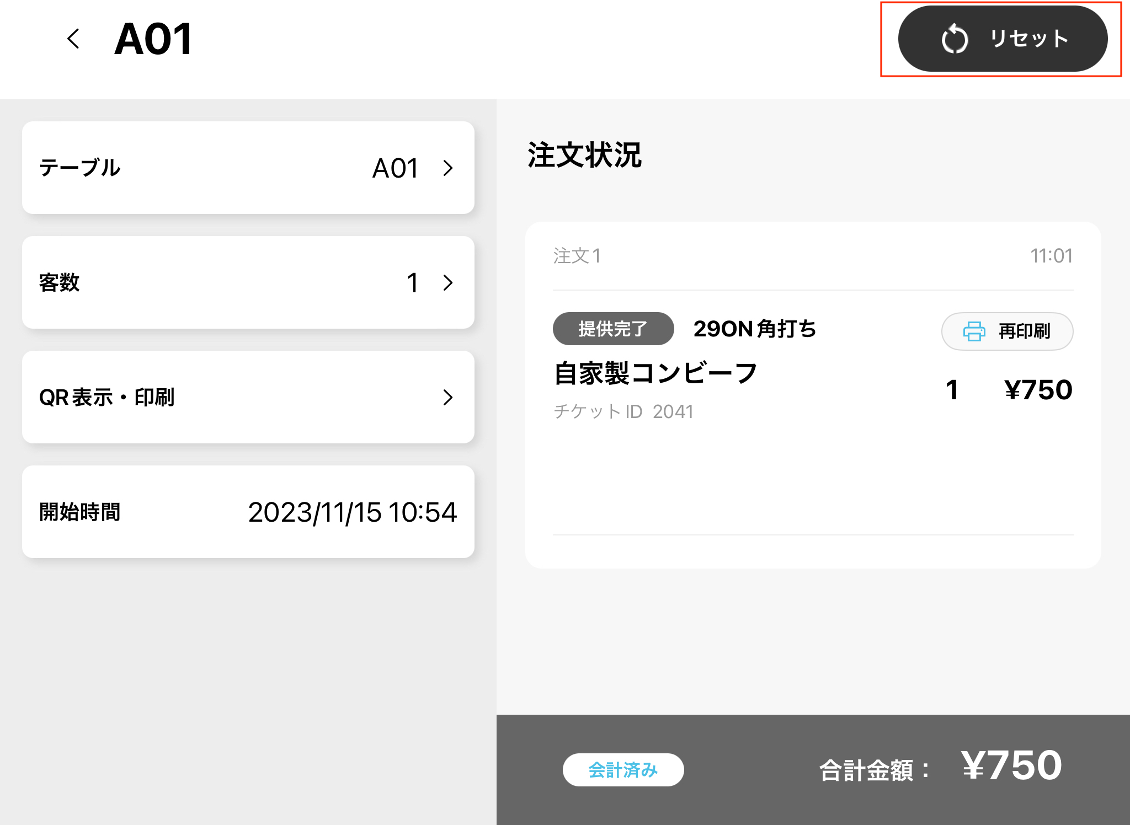Image resolution: width=1130 pixels, height=825 pixels.
Task: Tap the 会計済み payment badge
Action: pos(623,770)
